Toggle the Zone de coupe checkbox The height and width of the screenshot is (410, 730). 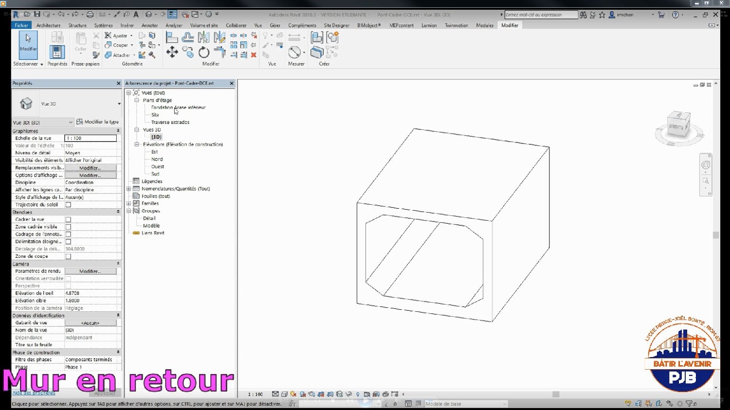[68, 257]
